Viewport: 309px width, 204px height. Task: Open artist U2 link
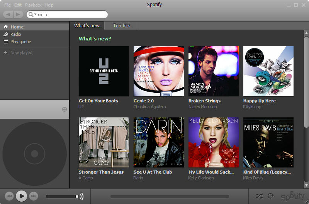click(81, 107)
